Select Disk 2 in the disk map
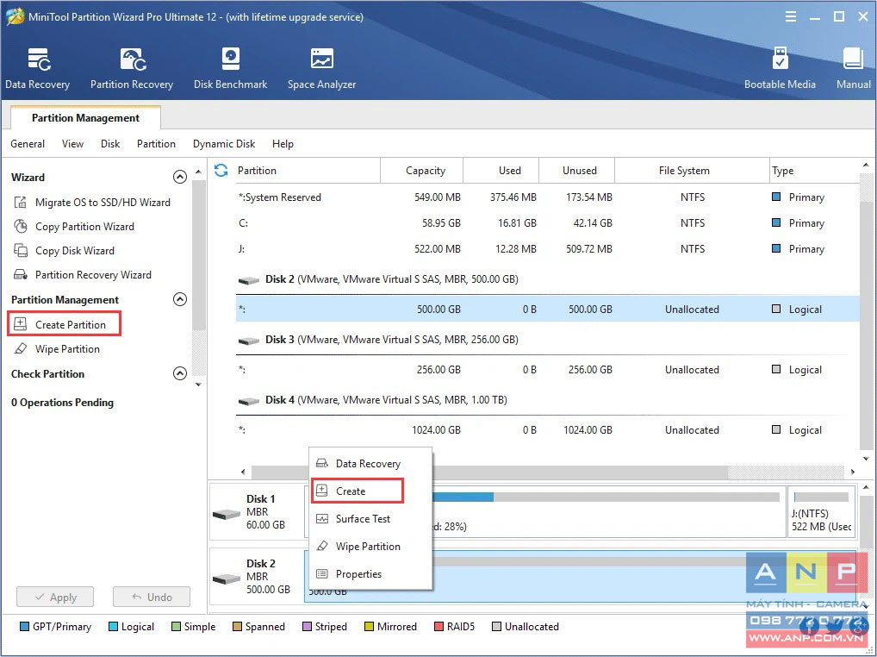The image size is (877, 657). (257, 577)
